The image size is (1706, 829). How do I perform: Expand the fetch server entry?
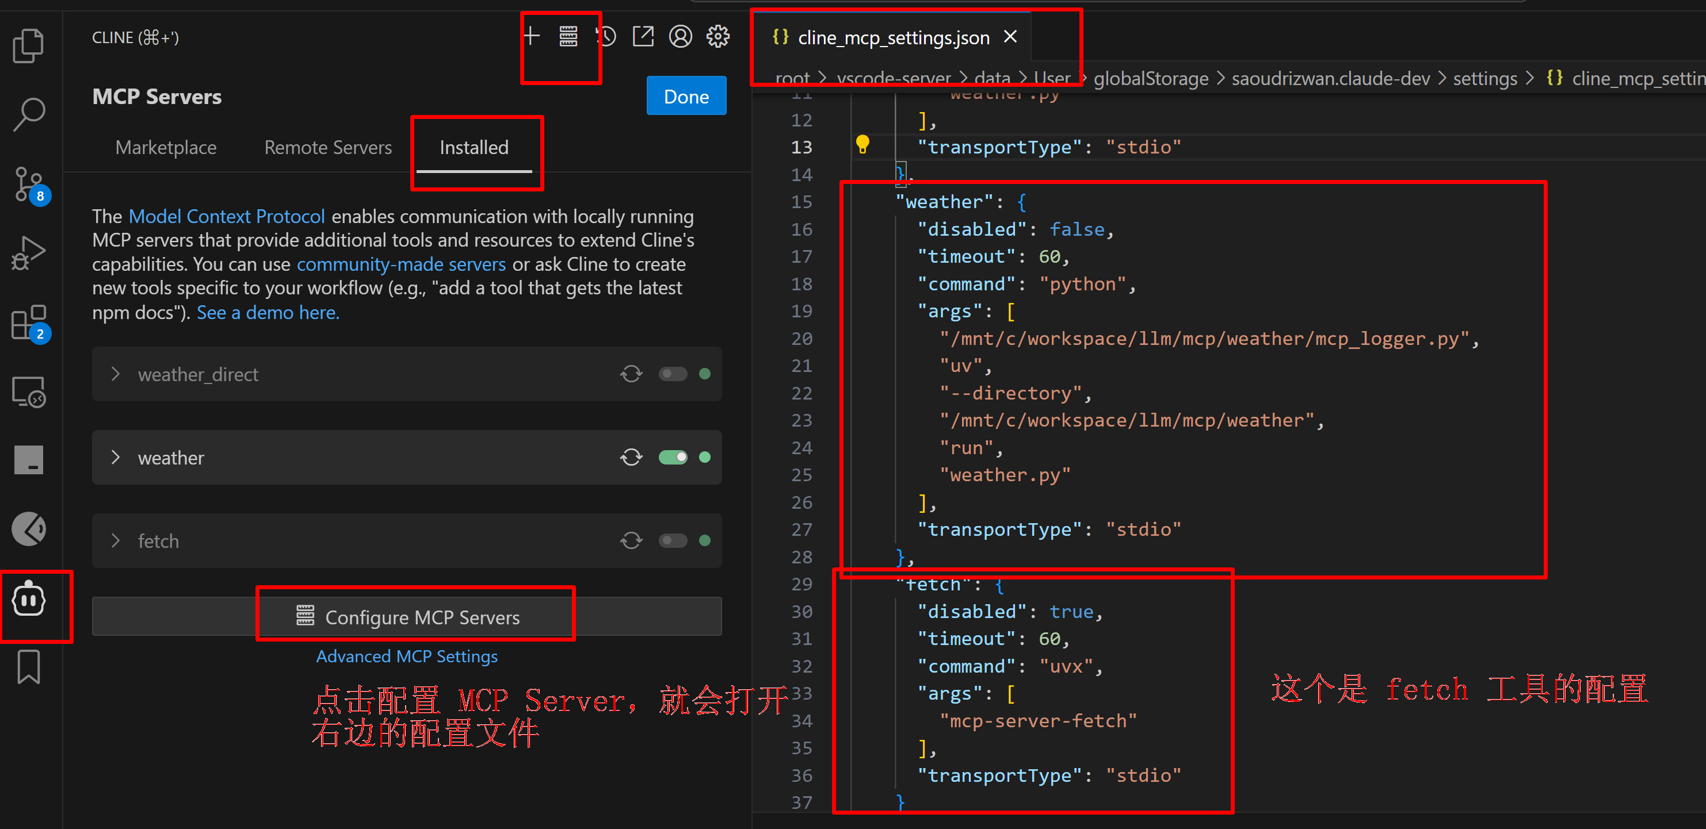[116, 540]
